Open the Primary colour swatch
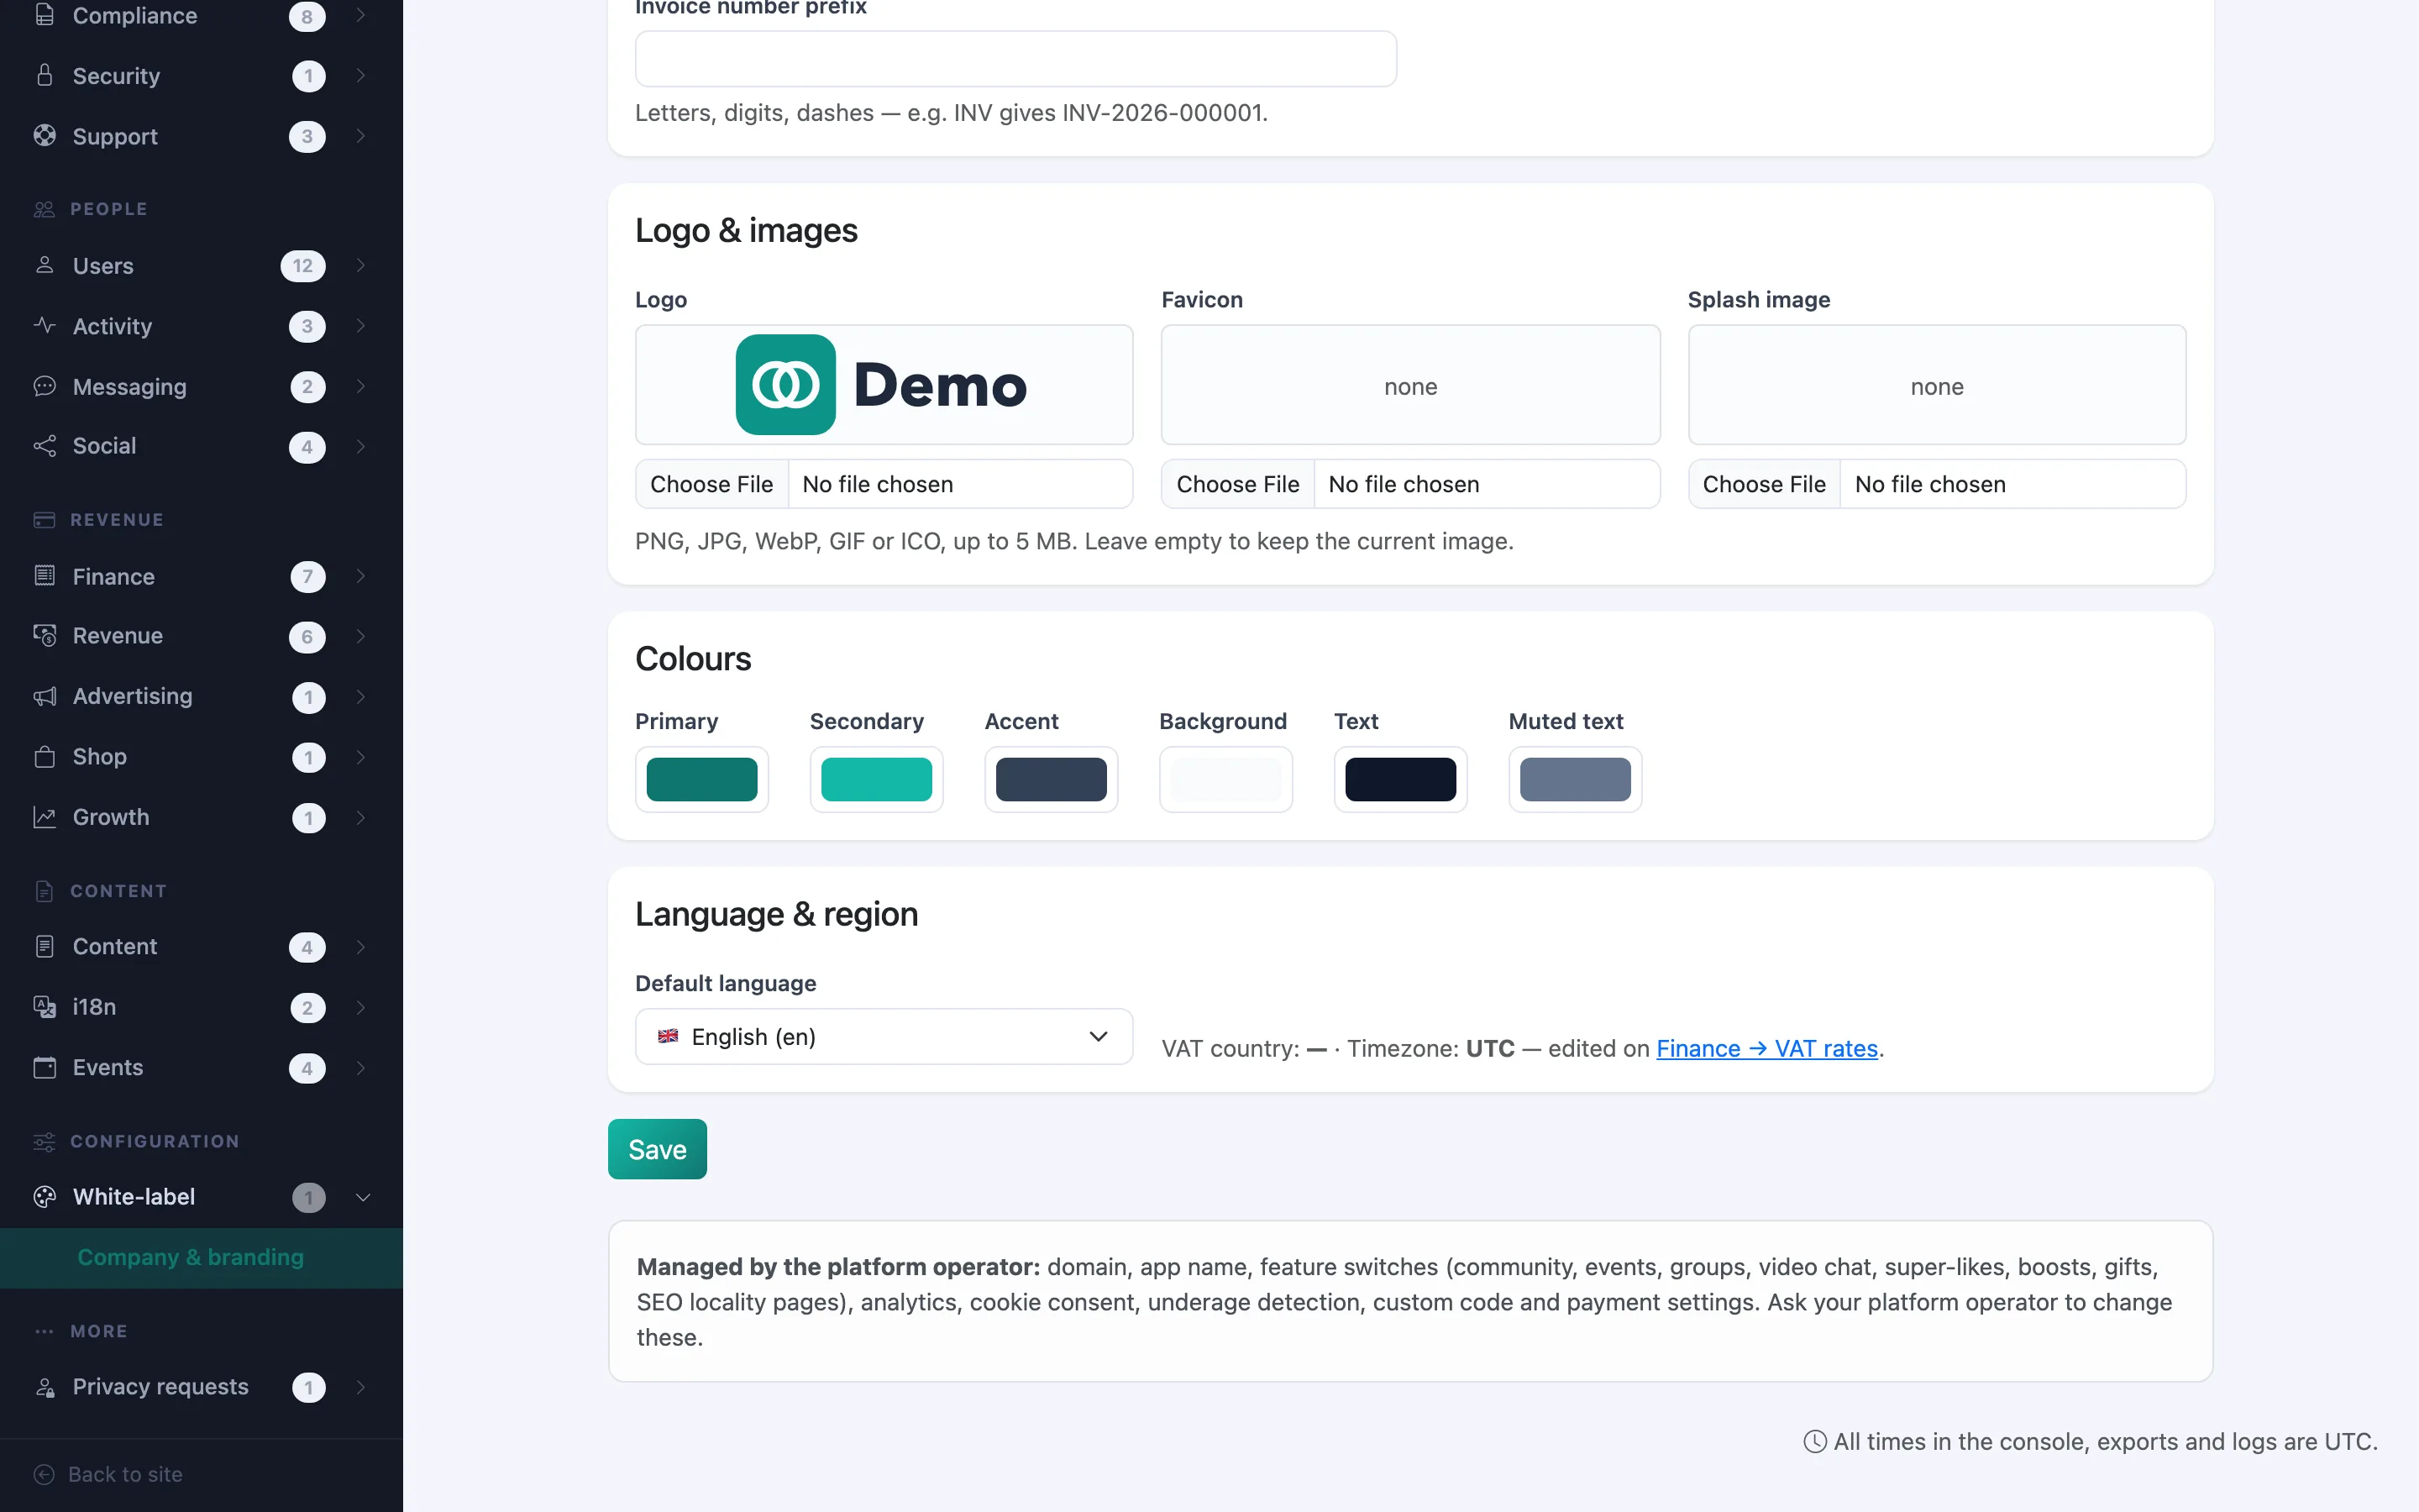 (701, 779)
